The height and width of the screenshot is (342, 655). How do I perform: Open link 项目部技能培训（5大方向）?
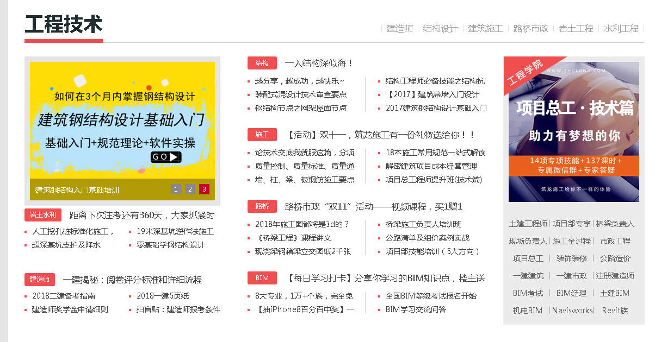pos(434,251)
